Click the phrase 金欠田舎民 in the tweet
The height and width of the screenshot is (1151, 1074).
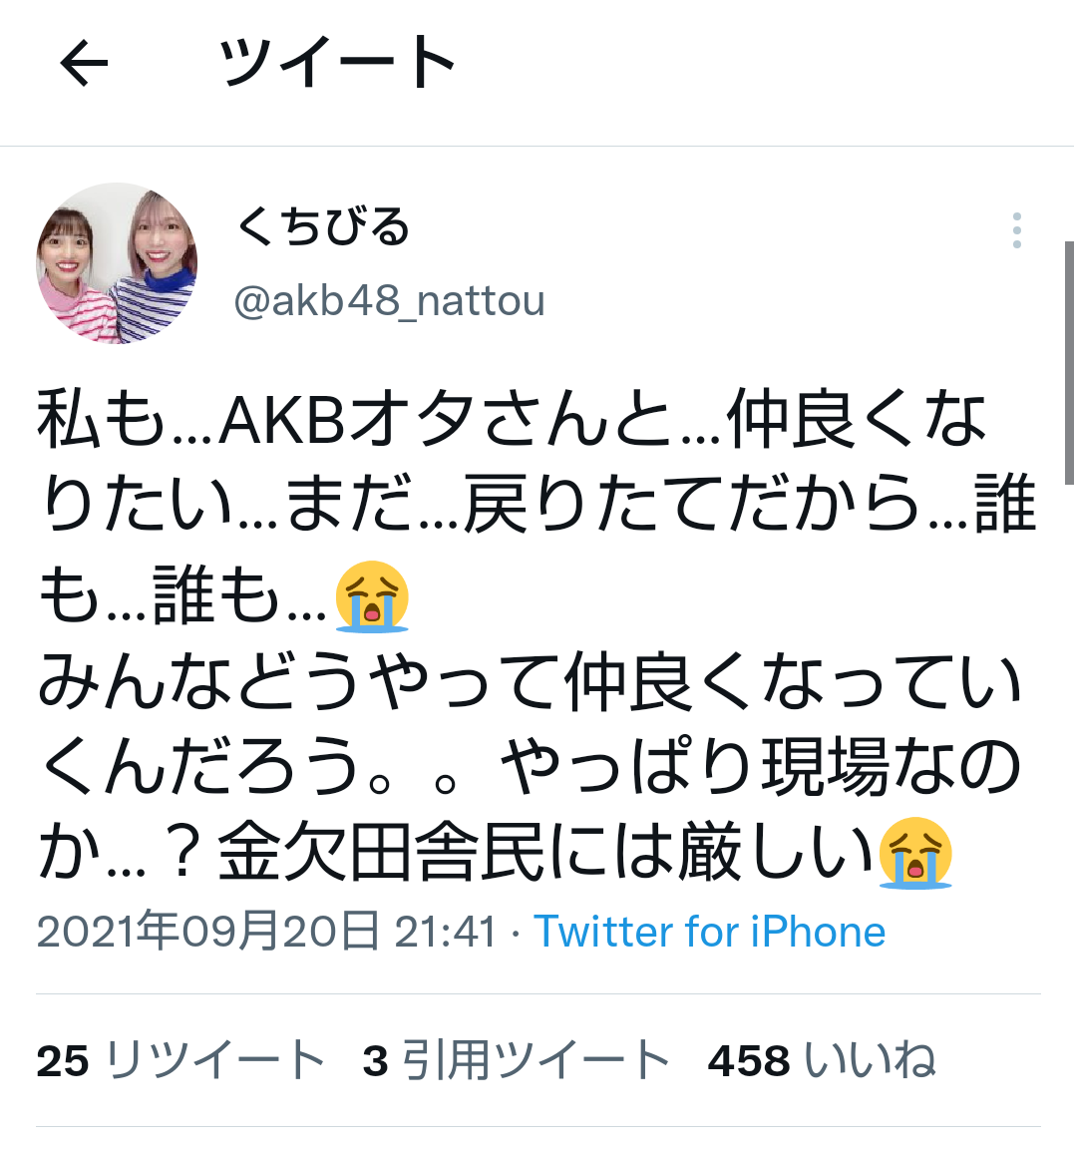[381, 853]
